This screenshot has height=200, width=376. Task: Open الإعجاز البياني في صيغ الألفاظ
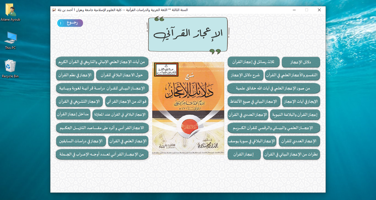254,102
